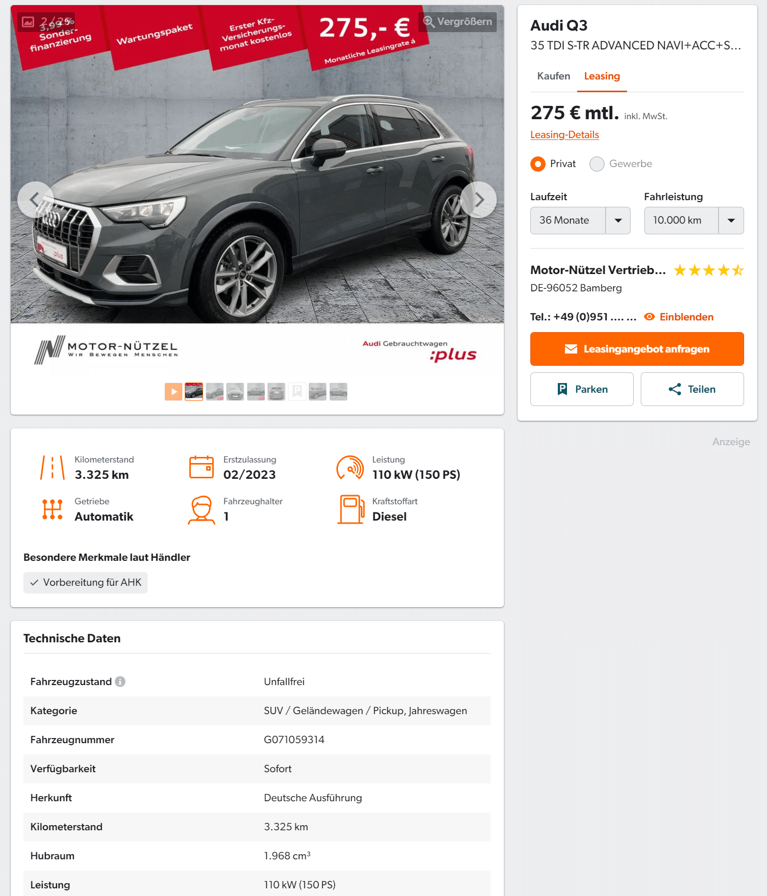Open the Laufzeit 36 Monate dropdown

click(x=580, y=221)
